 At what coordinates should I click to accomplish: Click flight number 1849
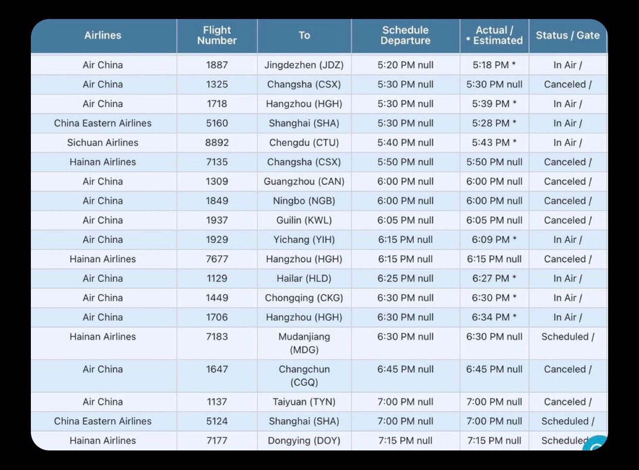pyautogui.click(x=217, y=201)
